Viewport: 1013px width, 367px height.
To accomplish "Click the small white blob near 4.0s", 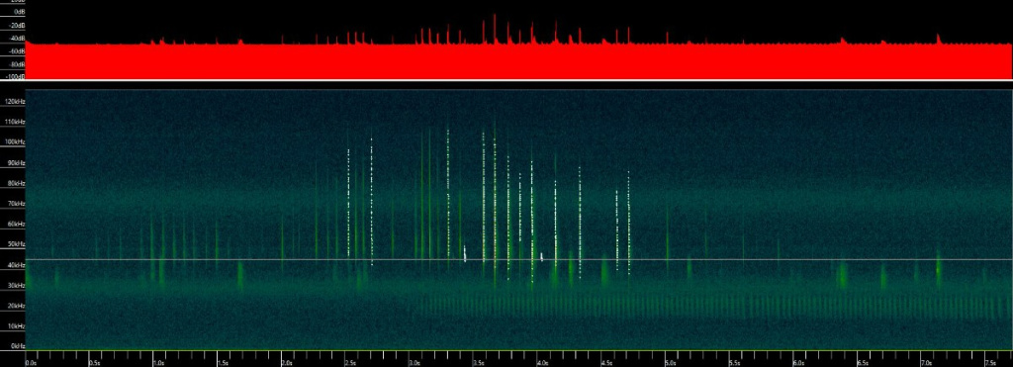I will [541, 256].
